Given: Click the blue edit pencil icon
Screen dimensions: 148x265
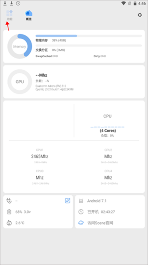Looking at the screenshot, I should [x=68, y=201].
